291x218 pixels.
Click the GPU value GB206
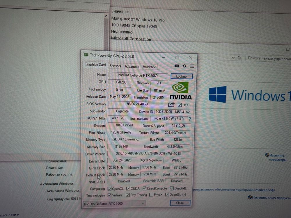click(x=121, y=82)
